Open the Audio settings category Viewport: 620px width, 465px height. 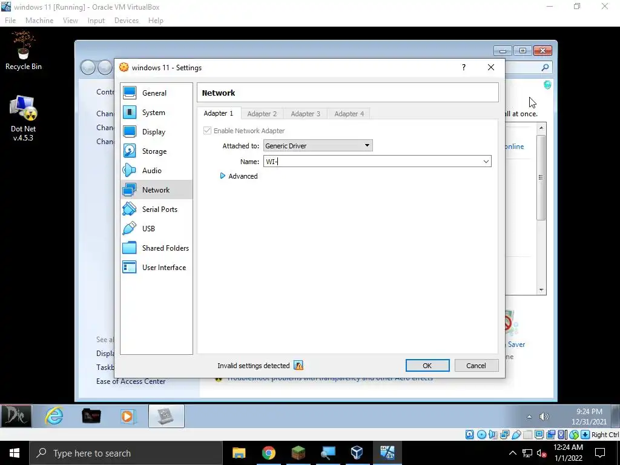pyautogui.click(x=156, y=170)
